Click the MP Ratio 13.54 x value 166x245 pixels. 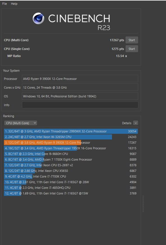pyautogui.click(x=121, y=56)
